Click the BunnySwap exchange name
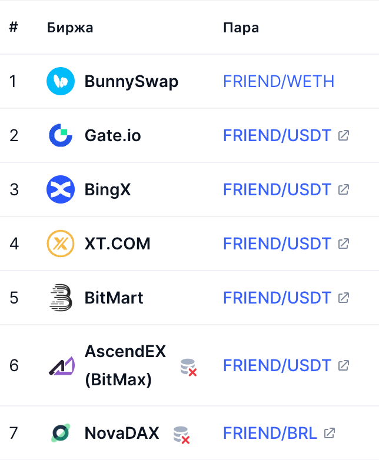379x460 pixels. (131, 81)
